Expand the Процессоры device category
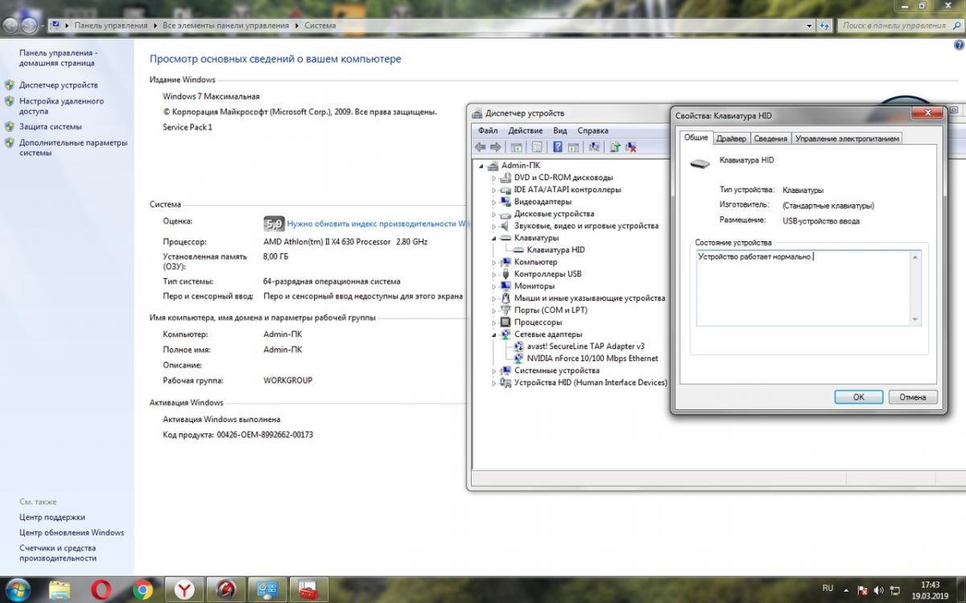Screen dimensions: 966x603 [494, 322]
